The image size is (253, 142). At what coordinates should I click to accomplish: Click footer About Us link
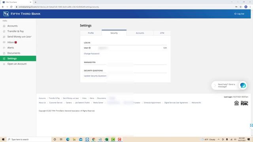coord(42,103)
